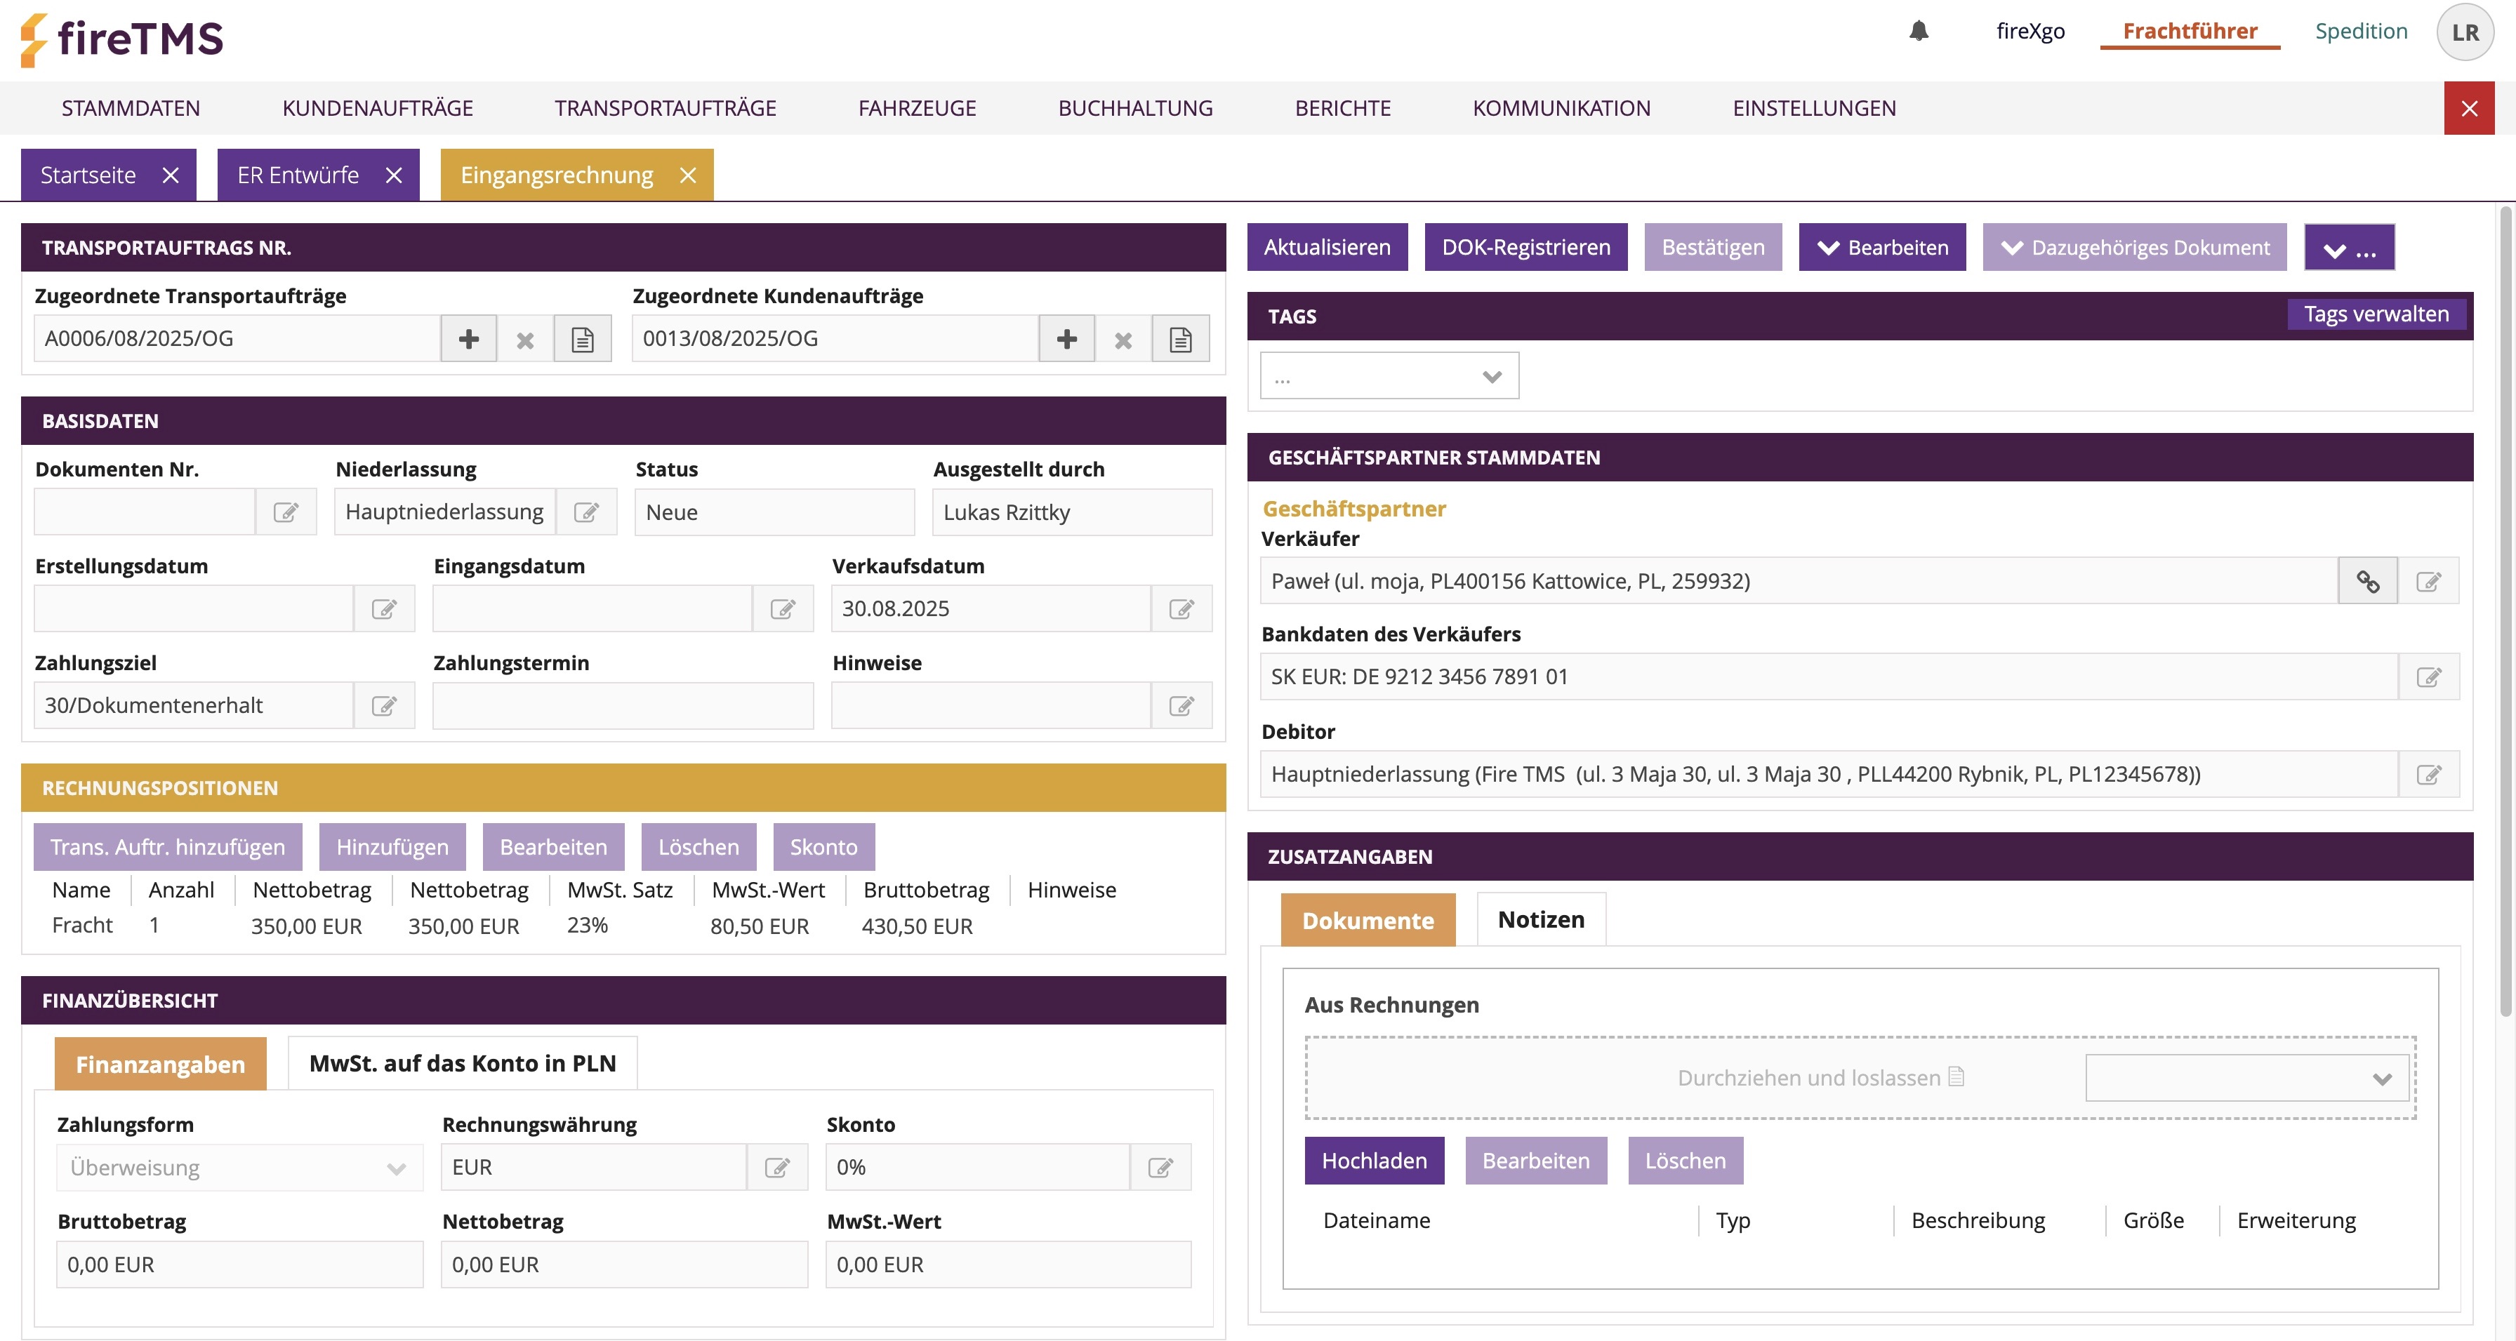This screenshot has width=2516, height=1341.
Task: Open the document type dropdown in upload area
Action: tap(2246, 1079)
